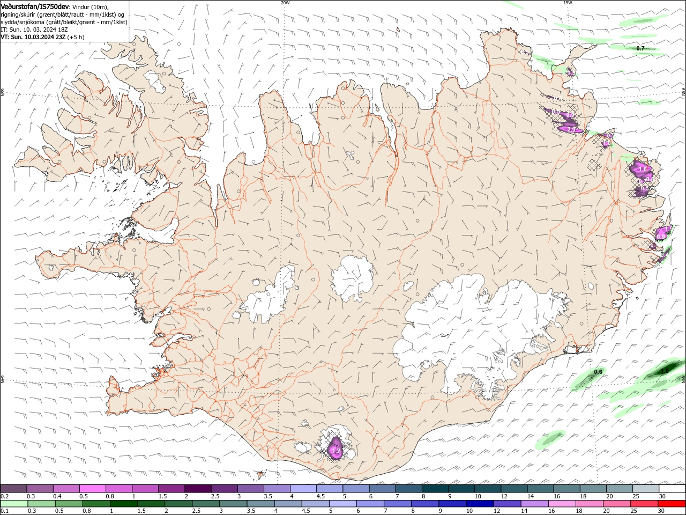Screen dimensions: 686x515
Task: Pick the coral red 25 rain legend swatch
Action: (644, 504)
